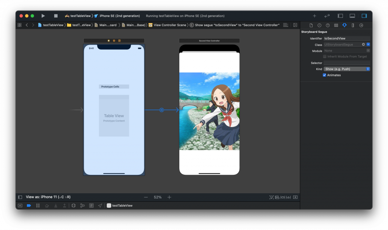Screen dimensions: 388x230
Task: Switch to the Connections inspector tab
Action: (x=361, y=25)
